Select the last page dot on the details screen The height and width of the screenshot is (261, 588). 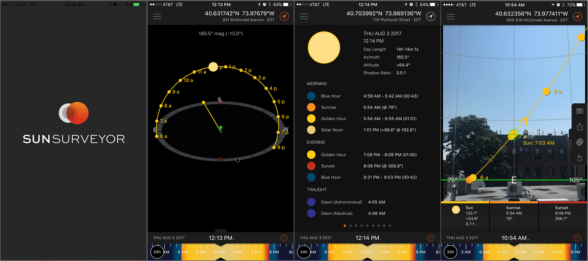coord(390,226)
